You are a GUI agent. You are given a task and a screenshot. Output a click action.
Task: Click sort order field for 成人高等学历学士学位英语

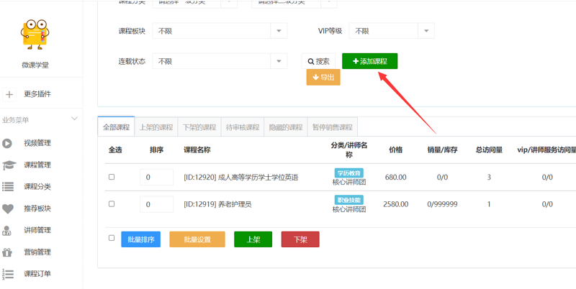point(156,177)
